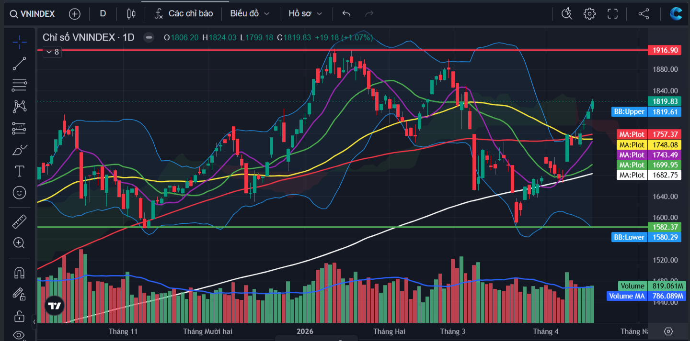Screen dimensions: 690x341
Task: Hide all drawings with the eye icon
Action: tap(19, 334)
